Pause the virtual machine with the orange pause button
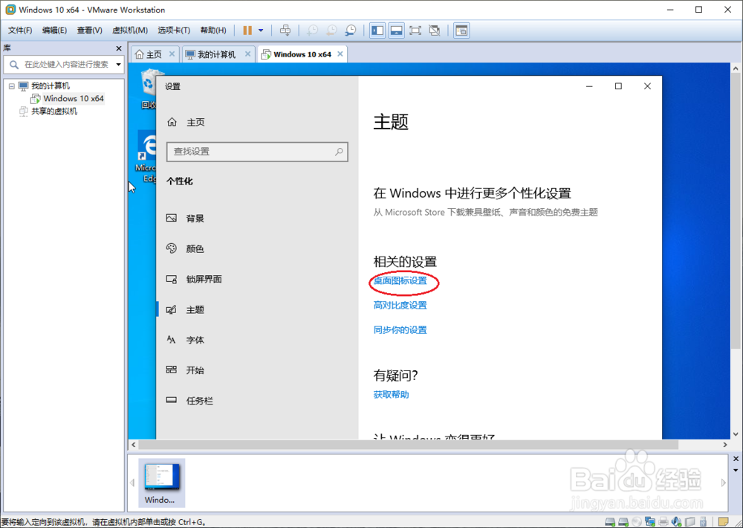The image size is (743, 528). 247,30
